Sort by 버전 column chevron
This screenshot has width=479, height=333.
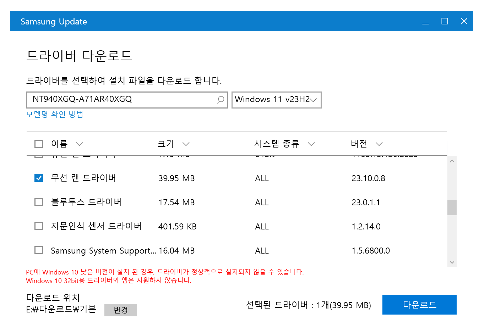click(x=379, y=144)
